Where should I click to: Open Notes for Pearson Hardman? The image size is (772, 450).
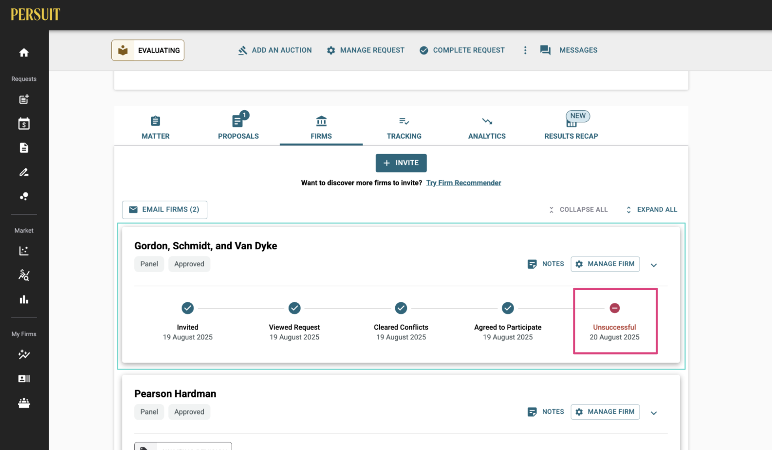click(x=546, y=412)
